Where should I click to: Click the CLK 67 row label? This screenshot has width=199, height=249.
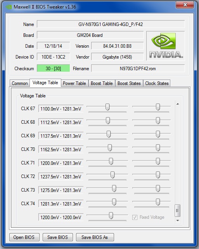pos(28,109)
